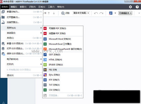141x104 pixels.
Task: Click the redo arrow icon
Action: (x=101, y=13)
